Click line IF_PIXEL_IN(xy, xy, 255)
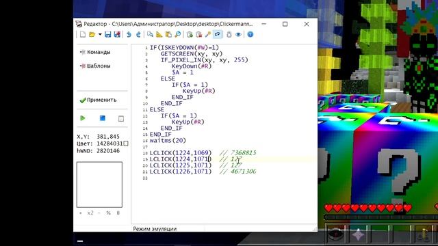Screen dimensions: 438x246 pyautogui.click(x=204, y=60)
